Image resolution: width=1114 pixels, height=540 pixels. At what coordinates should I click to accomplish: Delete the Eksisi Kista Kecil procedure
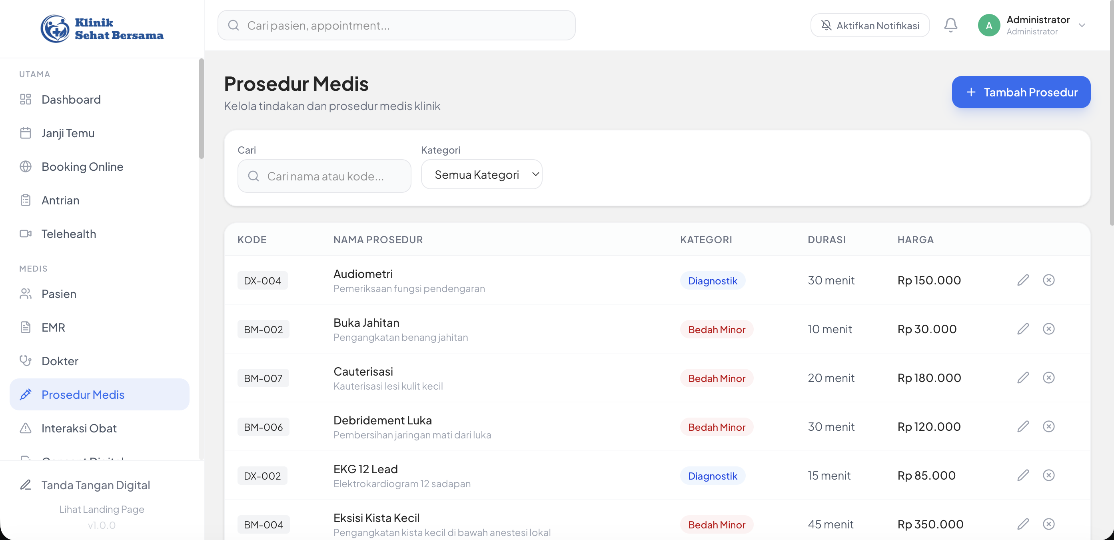pyautogui.click(x=1048, y=524)
